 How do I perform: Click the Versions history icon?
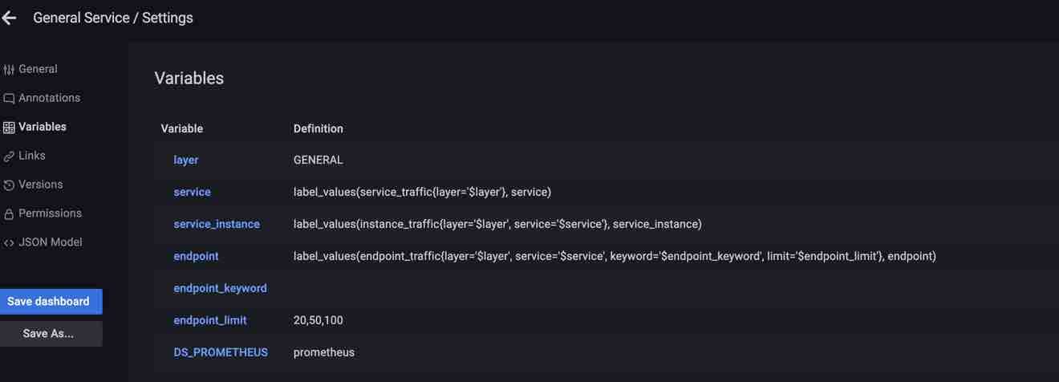(9, 185)
